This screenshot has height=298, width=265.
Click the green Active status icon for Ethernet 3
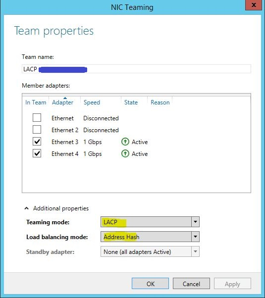coord(125,142)
